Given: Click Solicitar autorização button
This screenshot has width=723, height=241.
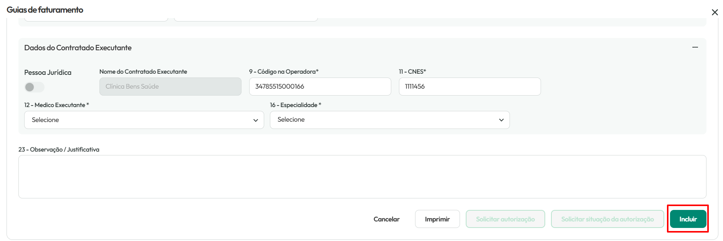Looking at the screenshot, I should (505, 219).
